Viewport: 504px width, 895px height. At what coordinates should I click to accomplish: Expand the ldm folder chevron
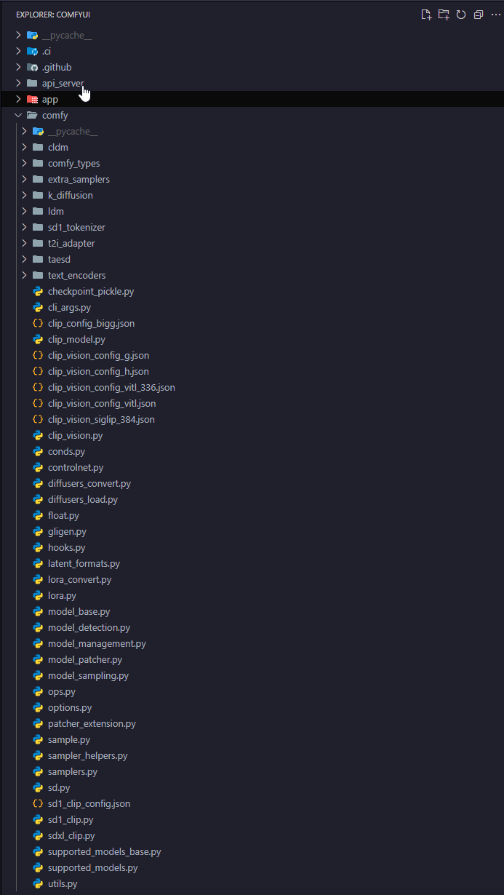[x=25, y=211]
